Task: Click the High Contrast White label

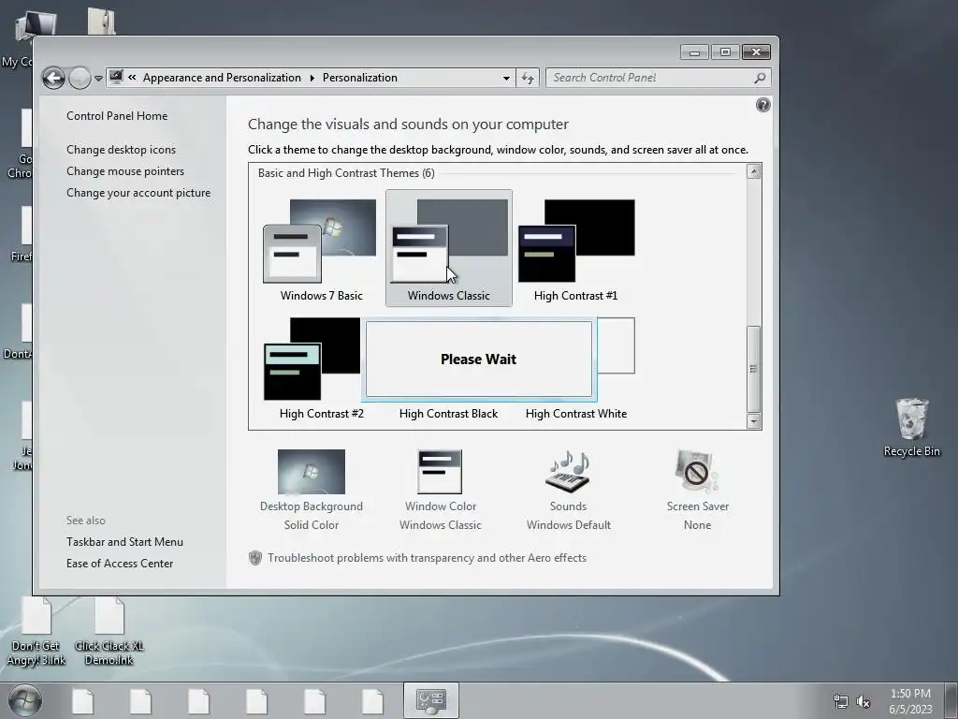Action: [x=576, y=414]
